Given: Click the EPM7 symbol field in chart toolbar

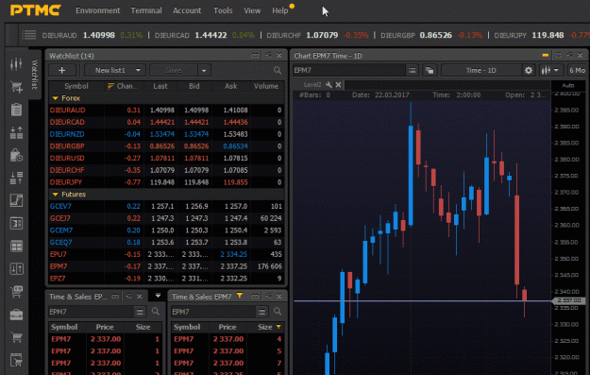Looking at the screenshot, I should coord(348,71).
